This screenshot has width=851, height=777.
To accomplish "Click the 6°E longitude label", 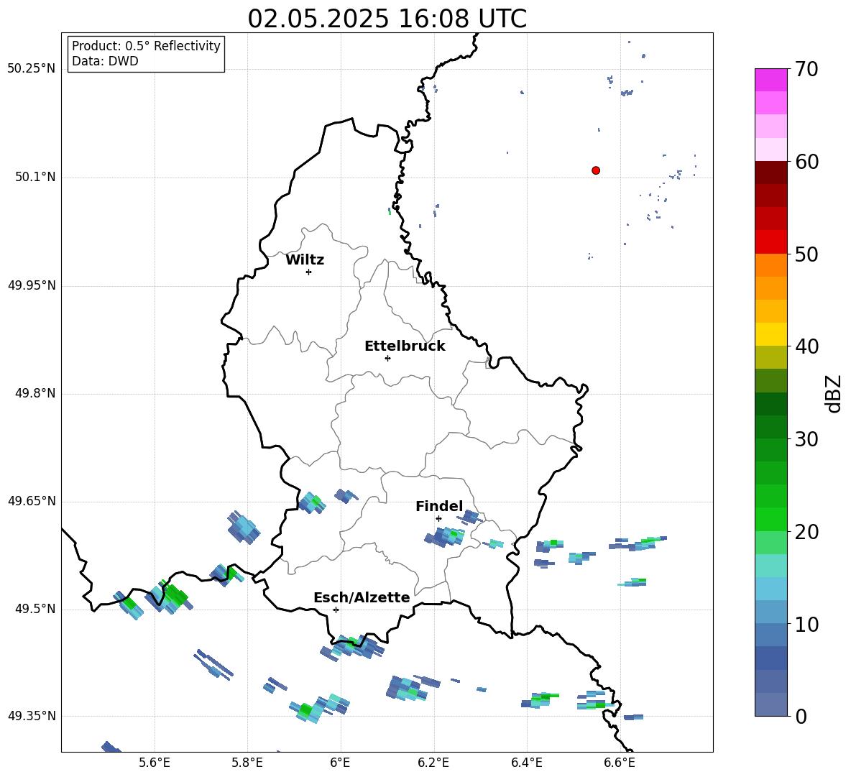I will [340, 763].
